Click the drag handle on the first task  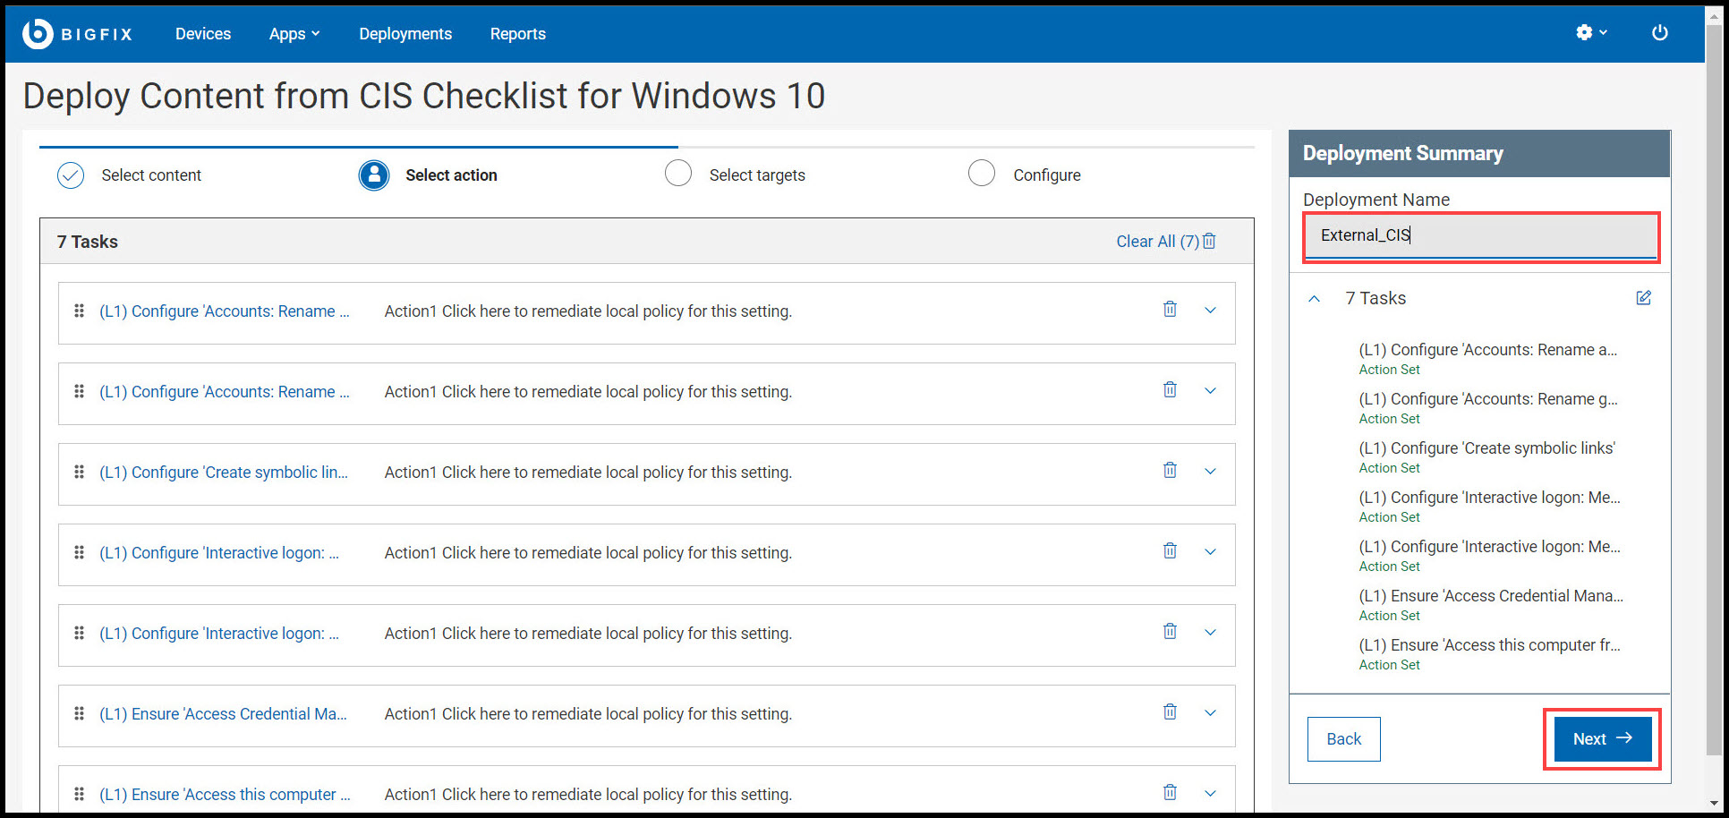[79, 311]
